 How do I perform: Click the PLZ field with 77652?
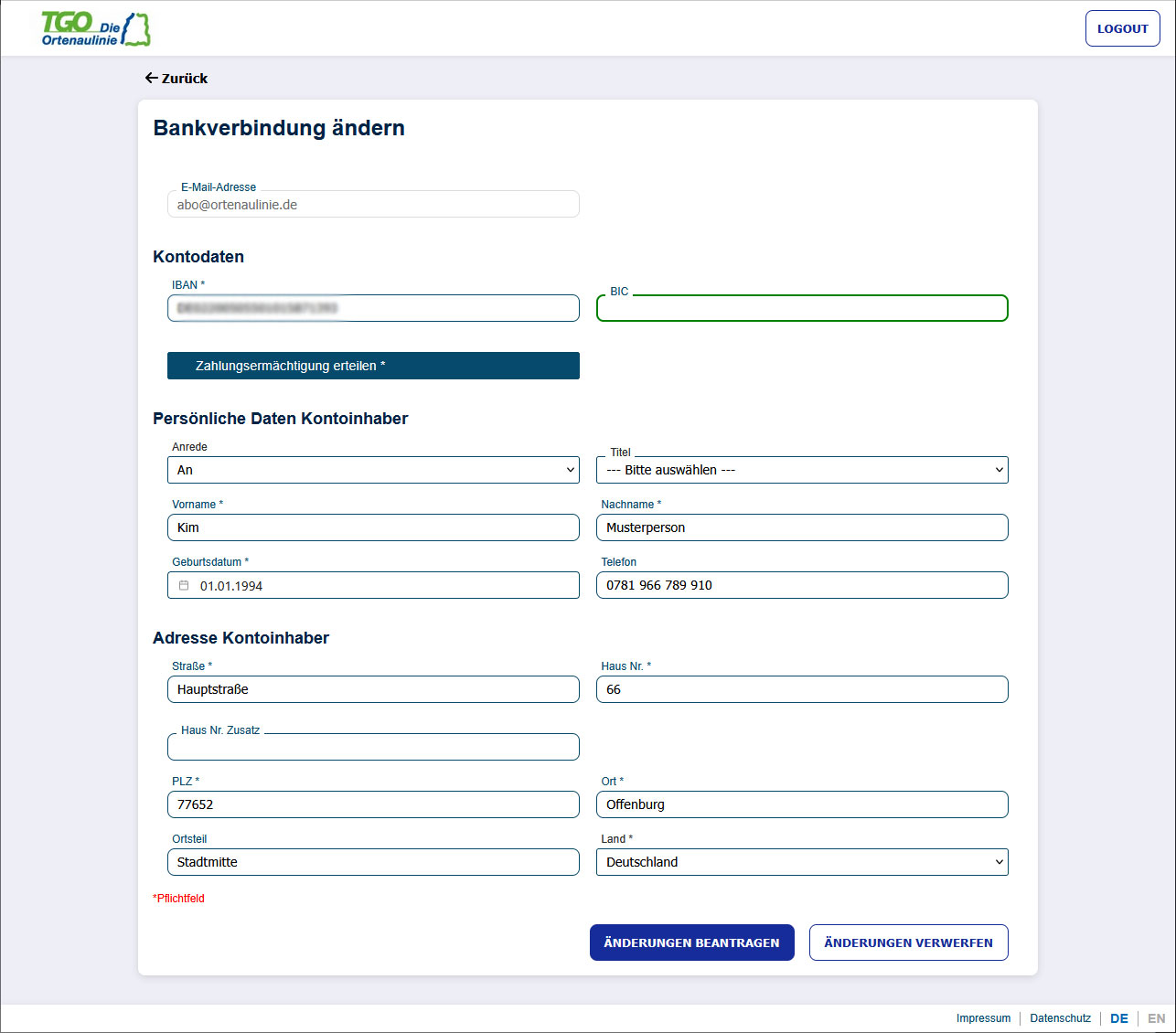tap(373, 804)
